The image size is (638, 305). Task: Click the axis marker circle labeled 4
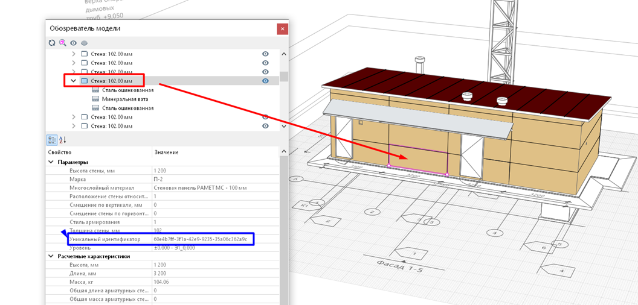click(x=494, y=233)
